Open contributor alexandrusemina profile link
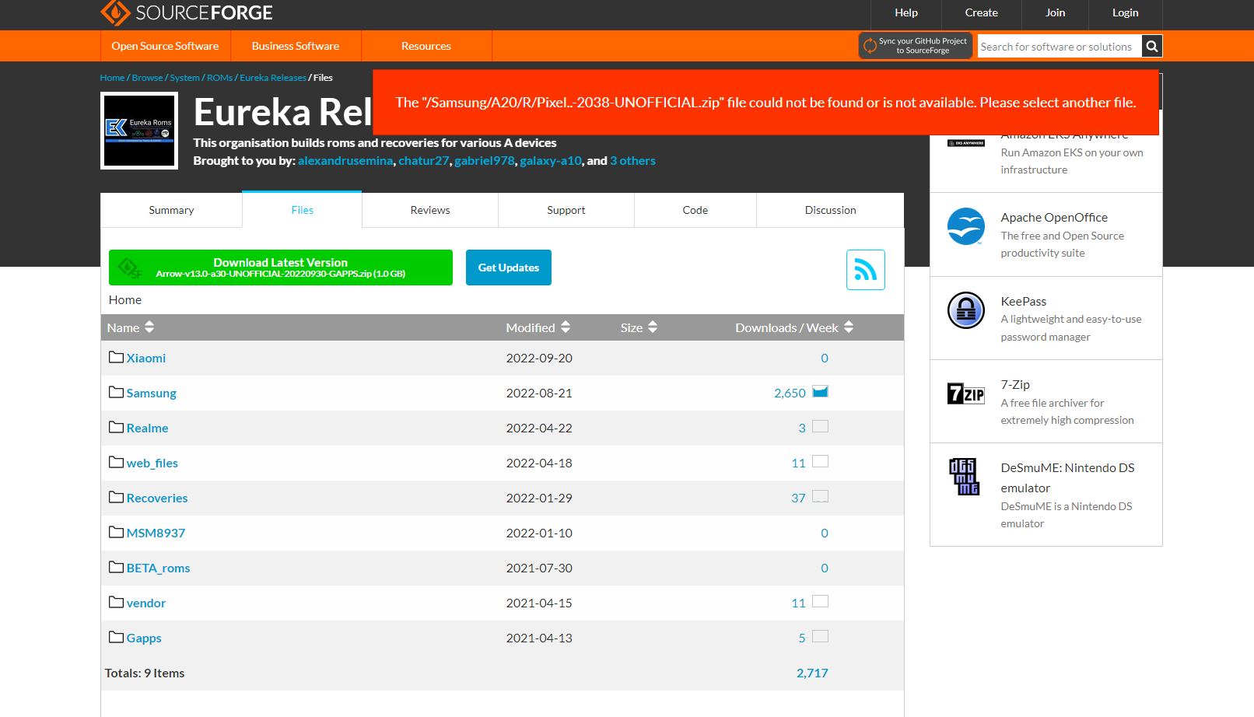The image size is (1254, 717). 345,161
